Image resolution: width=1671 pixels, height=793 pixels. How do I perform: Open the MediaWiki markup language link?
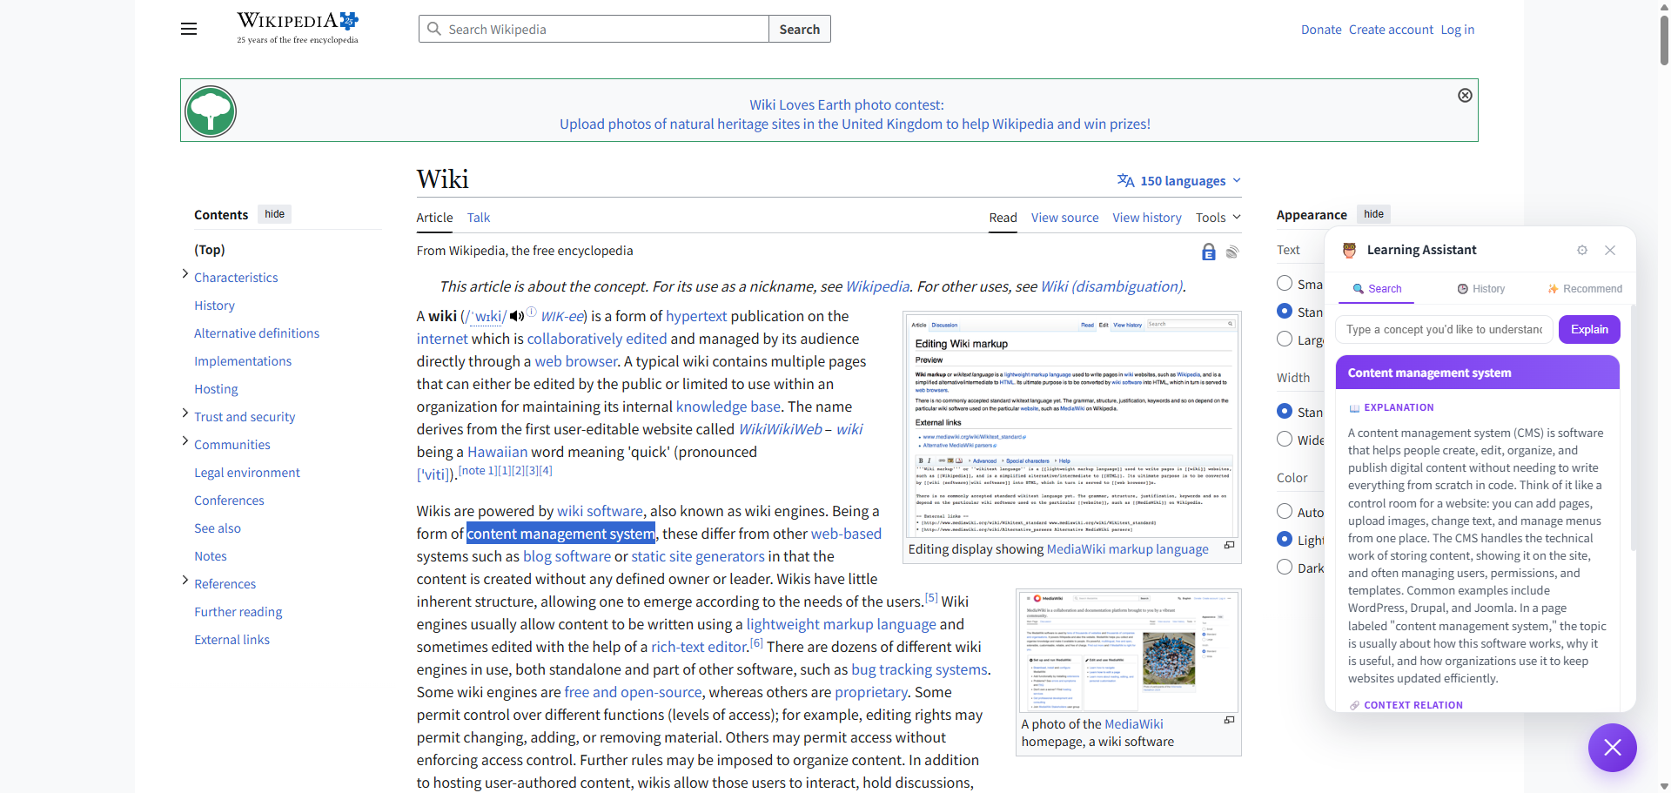[1127, 549]
